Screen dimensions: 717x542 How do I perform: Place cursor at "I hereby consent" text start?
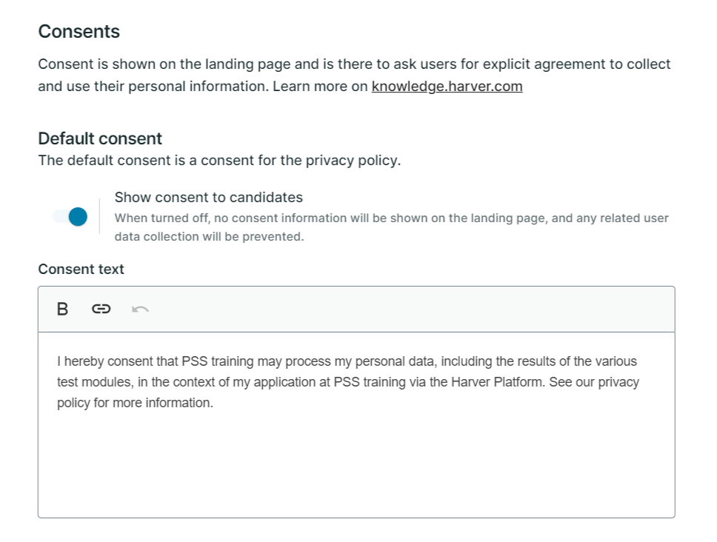click(x=58, y=361)
